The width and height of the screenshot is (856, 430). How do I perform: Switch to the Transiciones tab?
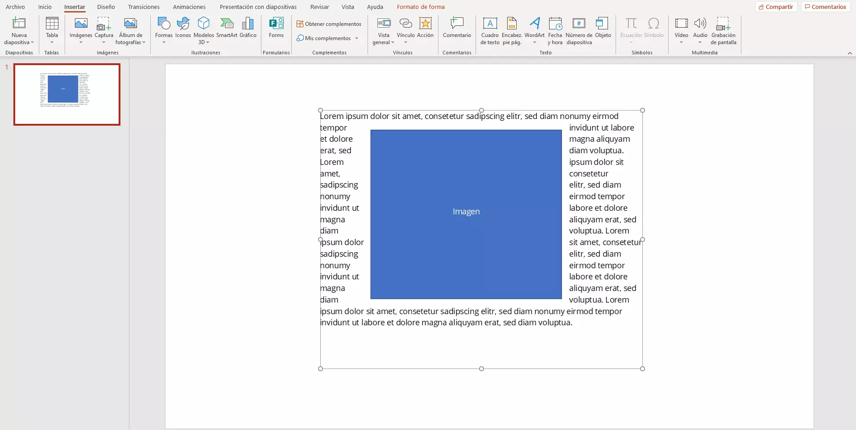pos(144,7)
